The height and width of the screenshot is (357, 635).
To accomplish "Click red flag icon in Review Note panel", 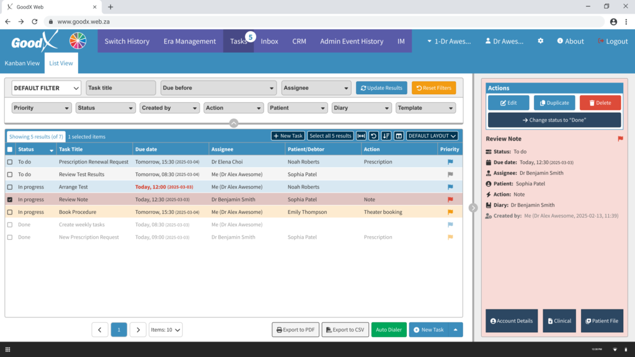I will click(x=620, y=139).
